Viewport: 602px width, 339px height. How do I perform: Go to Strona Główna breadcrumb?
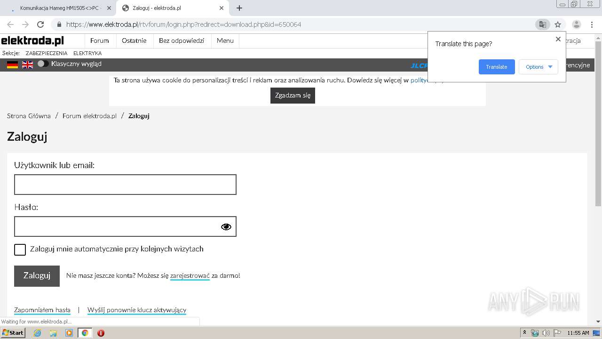pyautogui.click(x=29, y=116)
